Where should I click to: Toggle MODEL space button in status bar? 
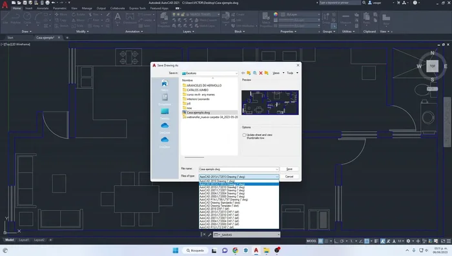311,241
